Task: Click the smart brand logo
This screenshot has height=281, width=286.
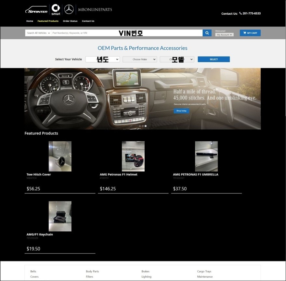Action: pyautogui.click(x=56, y=10)
